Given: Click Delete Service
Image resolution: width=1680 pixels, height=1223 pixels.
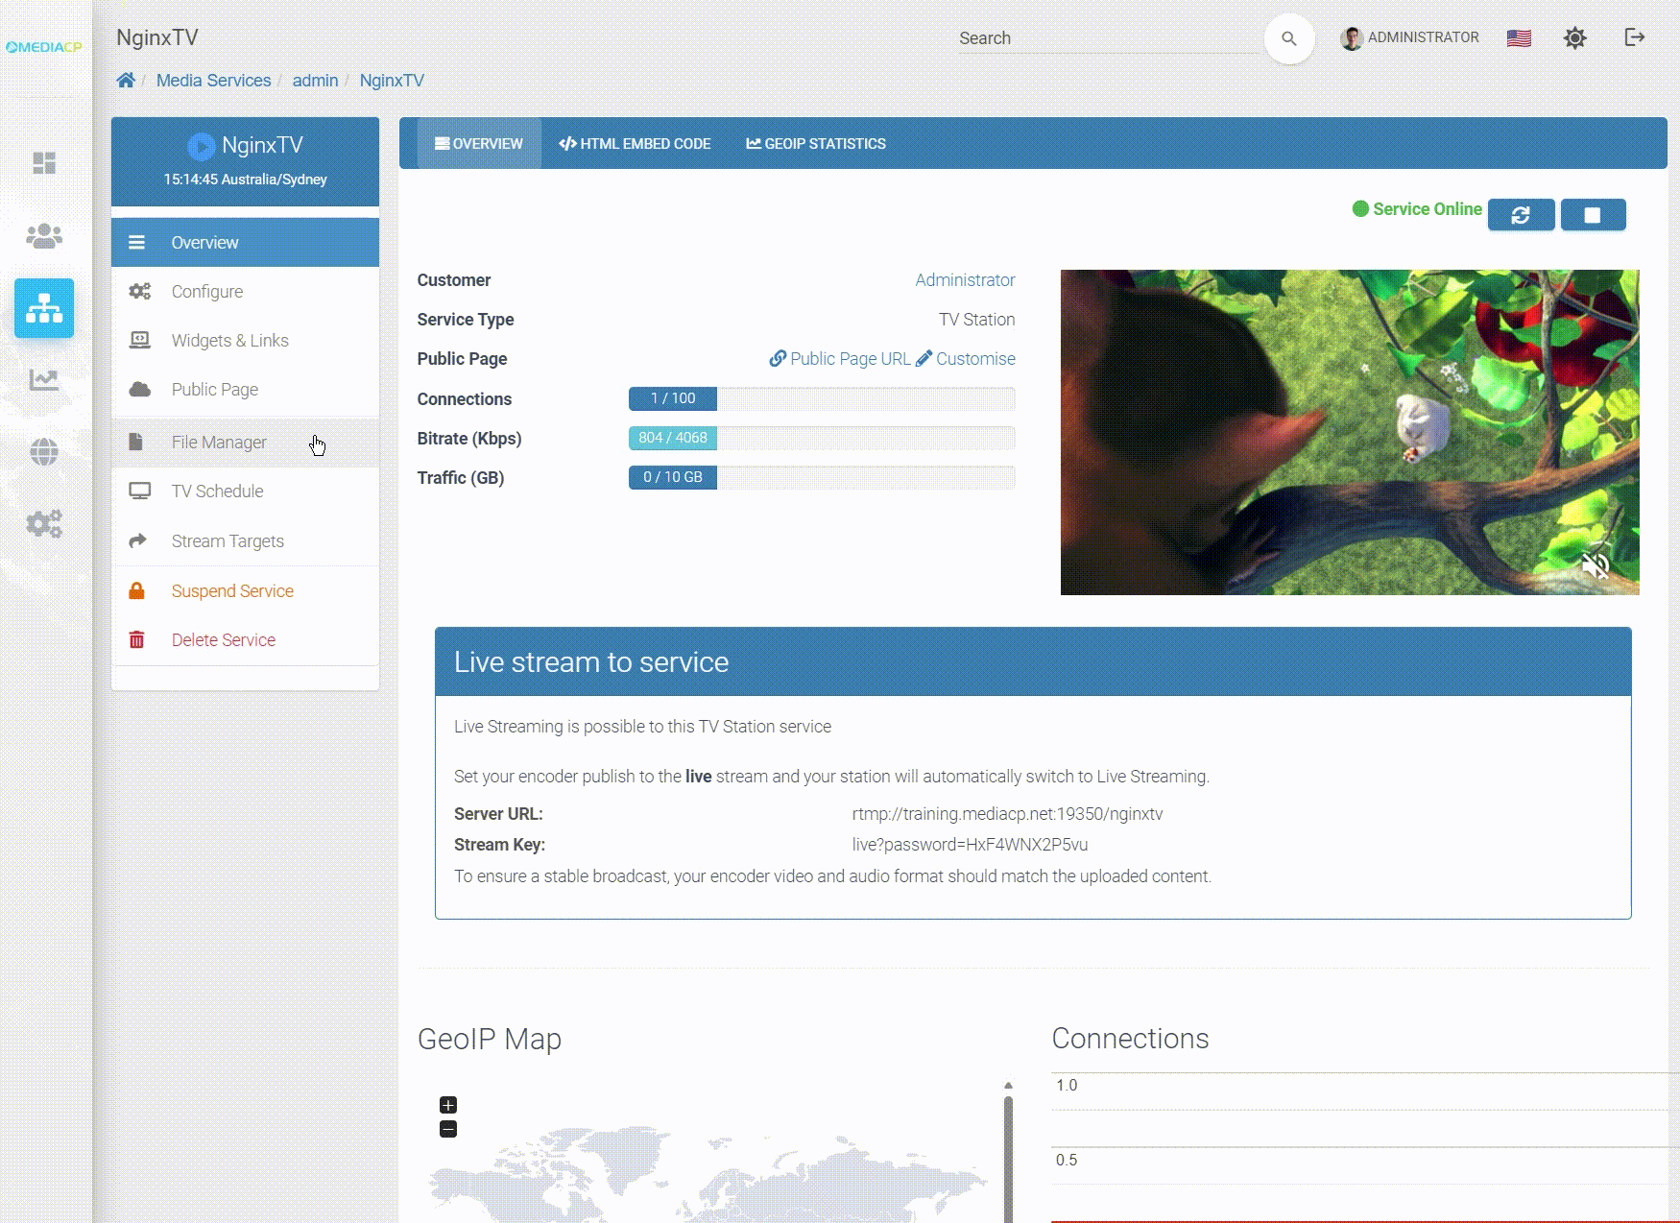Looking at the screenshot, I should point(245,639).
